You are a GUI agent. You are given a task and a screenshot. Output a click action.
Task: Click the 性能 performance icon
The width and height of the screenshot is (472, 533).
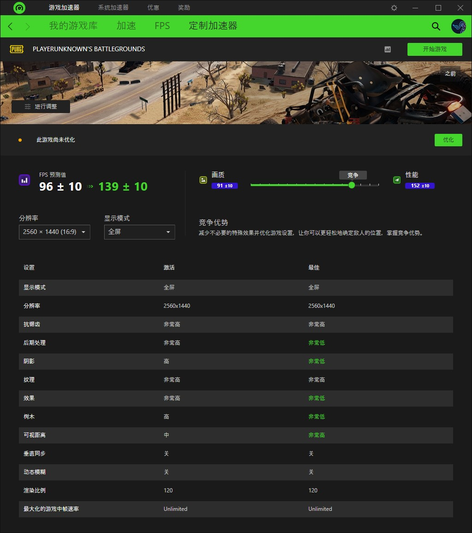click(x=396, y=180)
